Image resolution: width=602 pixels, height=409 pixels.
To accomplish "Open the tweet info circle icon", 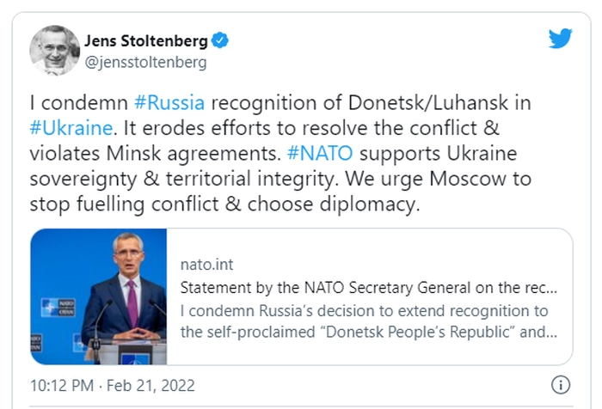I will 561,385.
